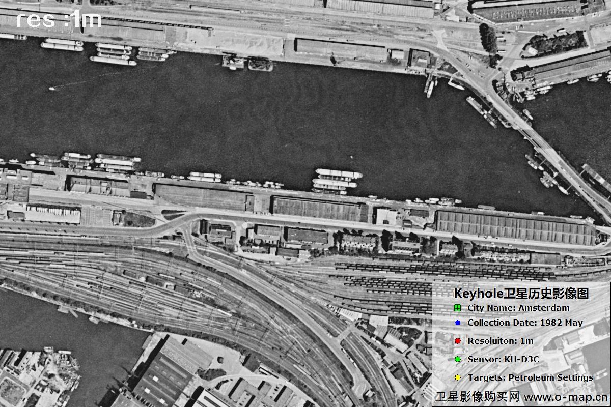Screen dimensions: 611x407
Task: Select the 'City Name: Amsterdam' legend text
Action: tap(518, 308)
